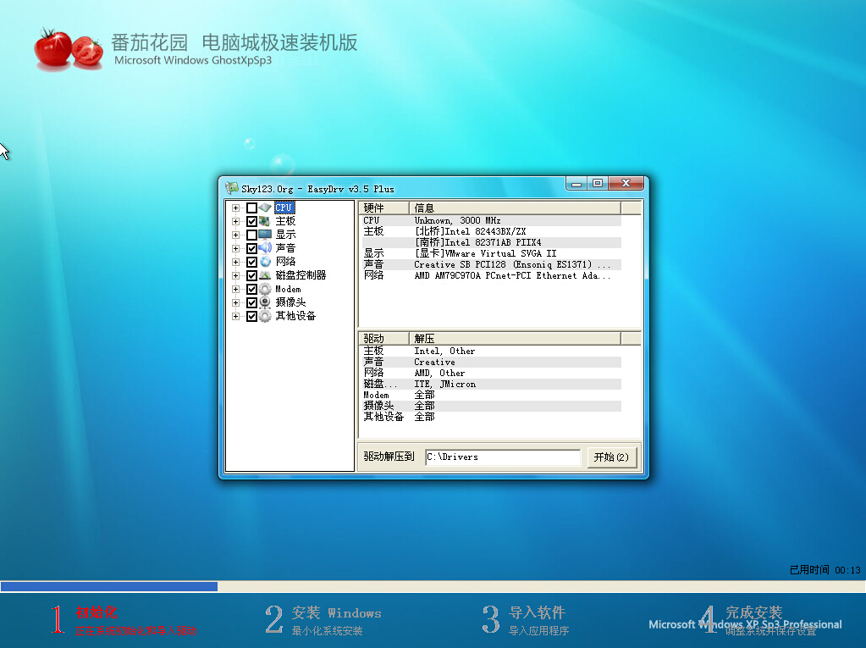The height and width of the screenshot is (648, 866).
Task: Select the 磁盘控制器 tree label
Action: click(x=301, y=275)
